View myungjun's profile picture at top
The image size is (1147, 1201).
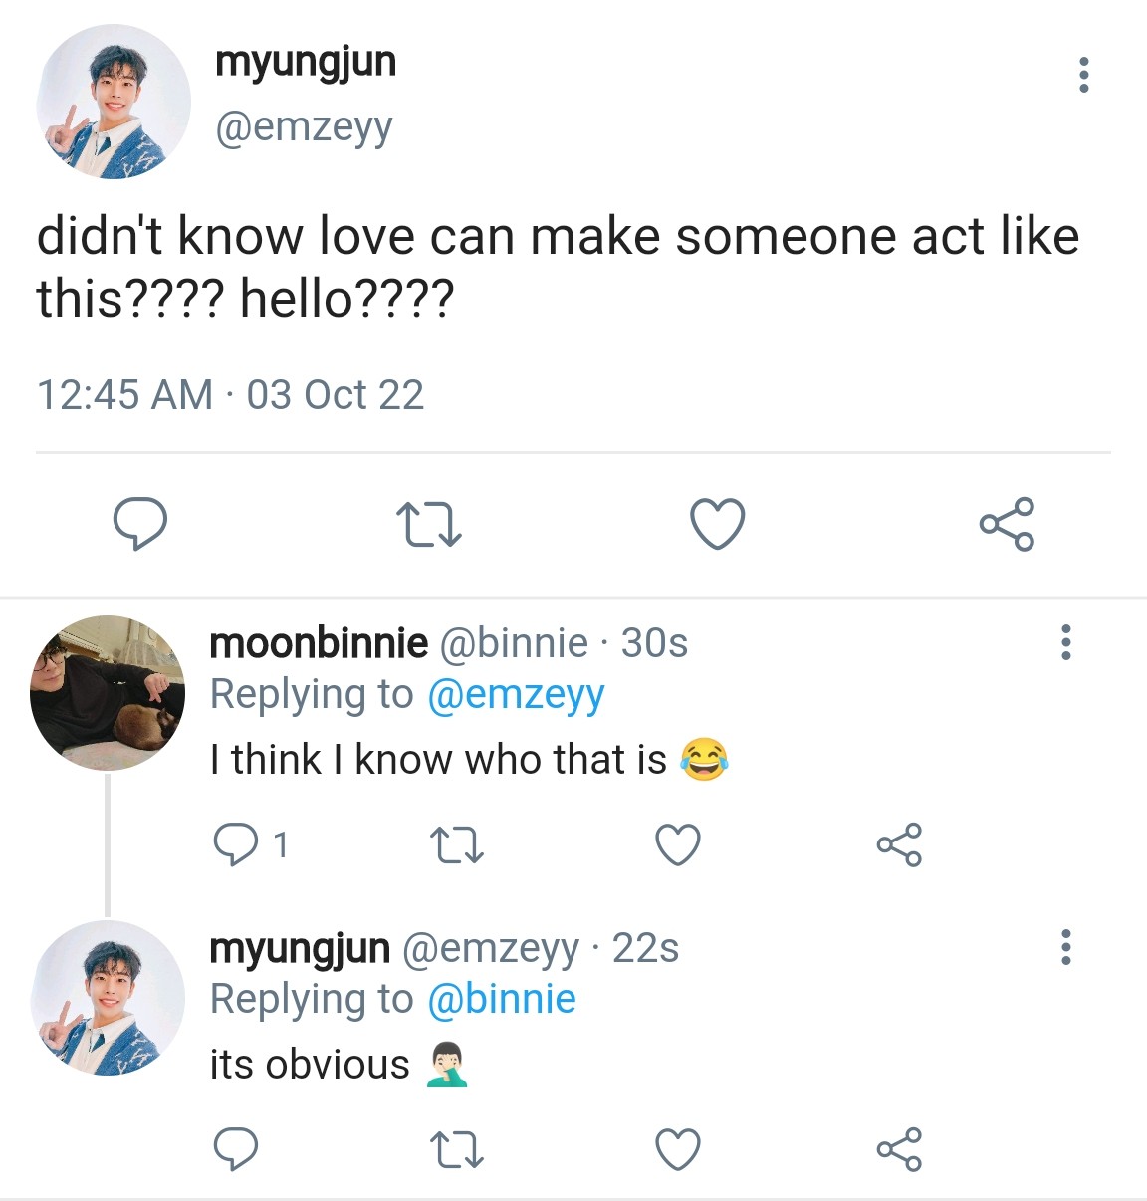[x=113, y=103]
